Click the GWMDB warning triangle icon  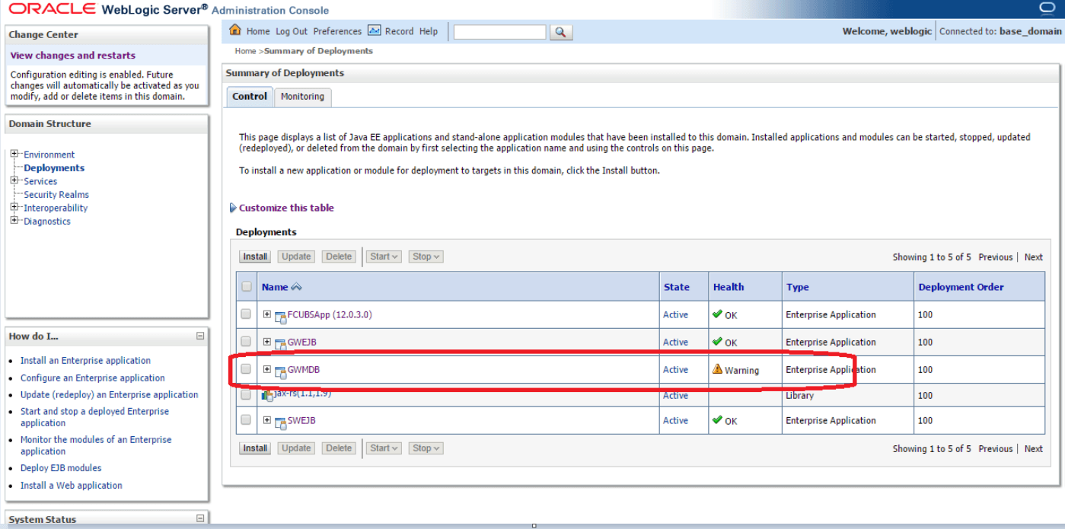point(717,369)
